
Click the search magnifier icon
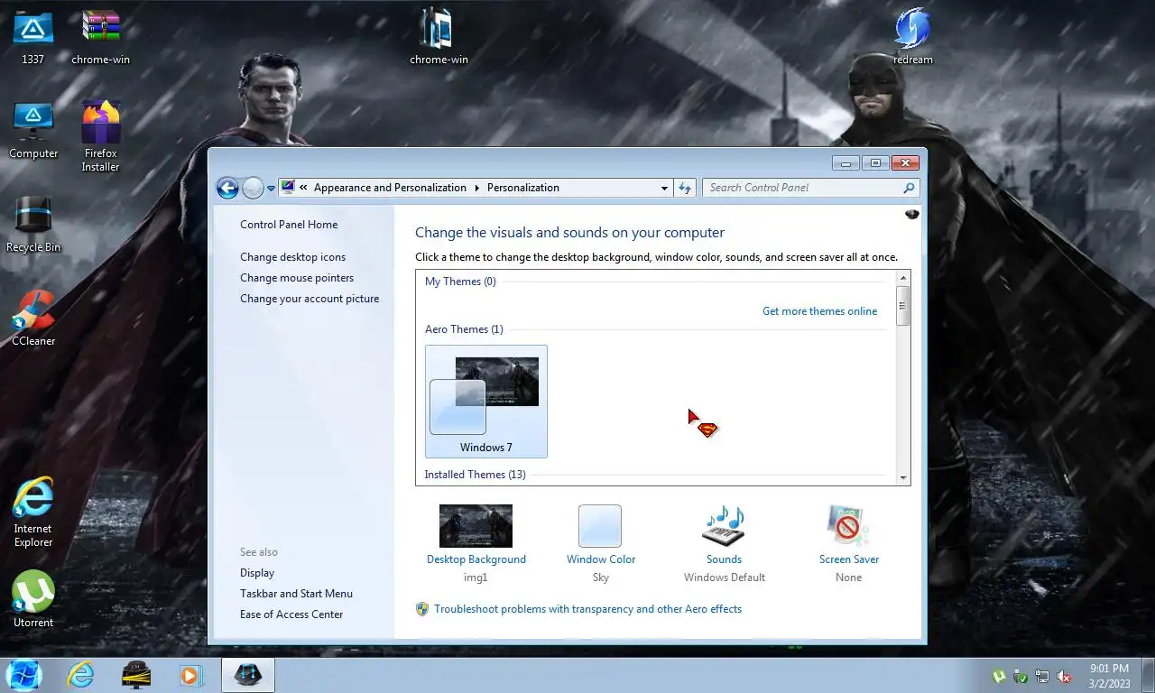click(x=909, y=188)
